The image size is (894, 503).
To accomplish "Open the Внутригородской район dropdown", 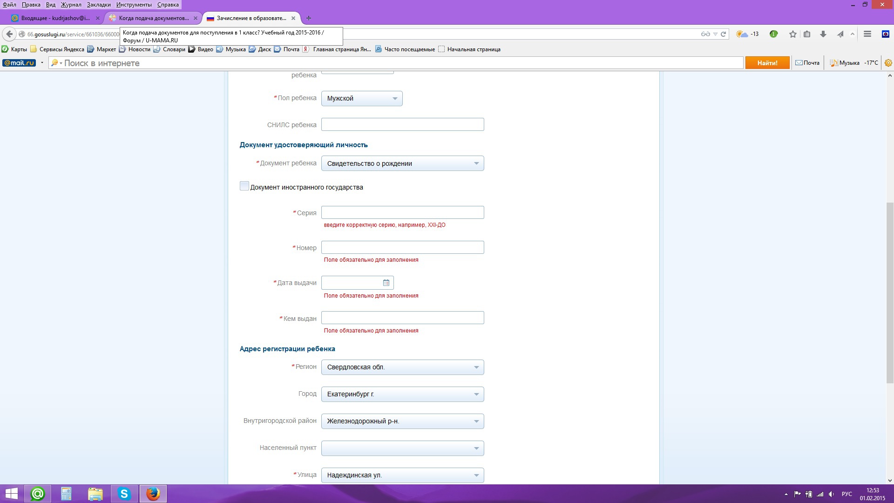I will point(402,421).
